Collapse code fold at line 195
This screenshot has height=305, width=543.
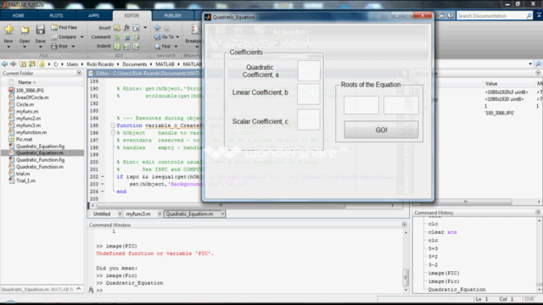click(113, 125)
